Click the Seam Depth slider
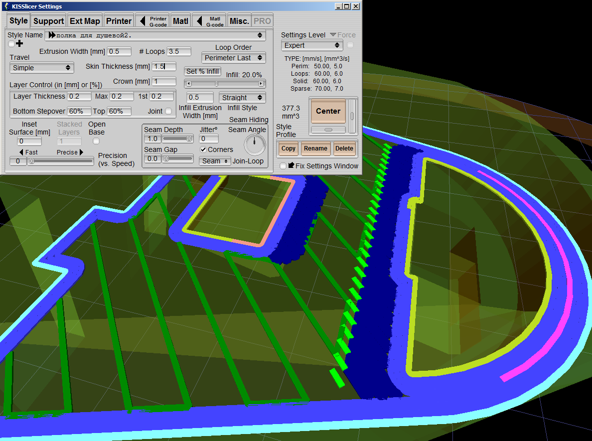The width and height of the screenshot is (592, 441). (x=177, y=139)
